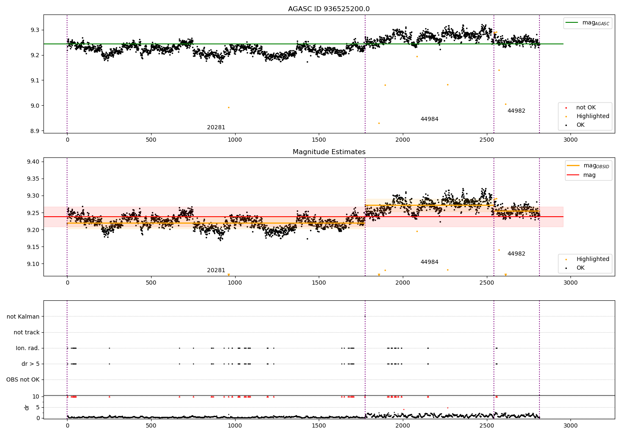This screenshot has width=621, height=435.
Task: Click the 3000 x-axis tick under top plot
Action: pyautogui.click(x=570, y=140)
